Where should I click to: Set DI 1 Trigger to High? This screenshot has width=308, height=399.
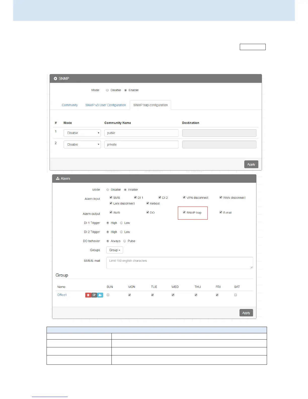[x=108, y=223]
